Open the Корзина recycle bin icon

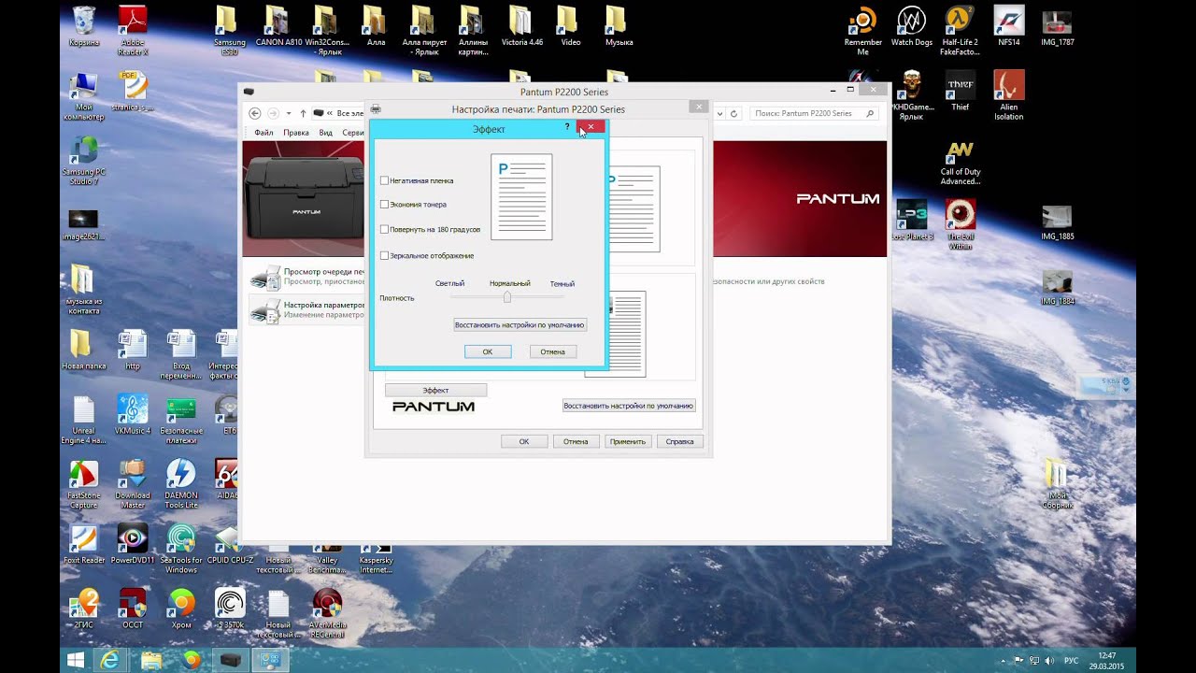(x=83, y=26)
